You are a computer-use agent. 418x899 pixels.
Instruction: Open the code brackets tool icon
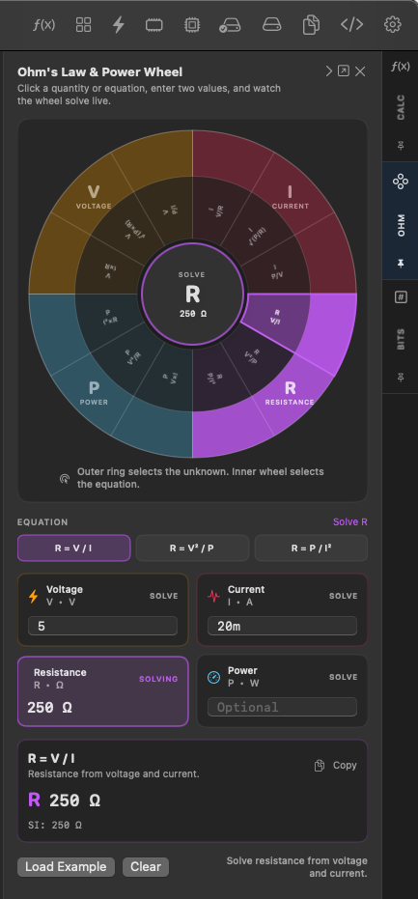coord(351,25)
